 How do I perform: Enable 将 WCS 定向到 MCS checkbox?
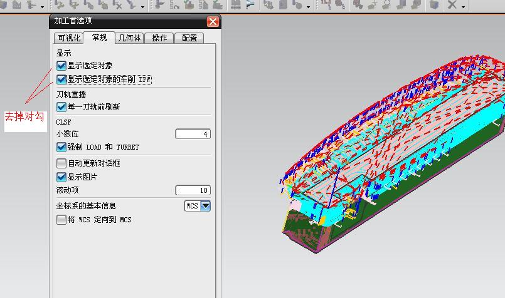coord(61,220)
